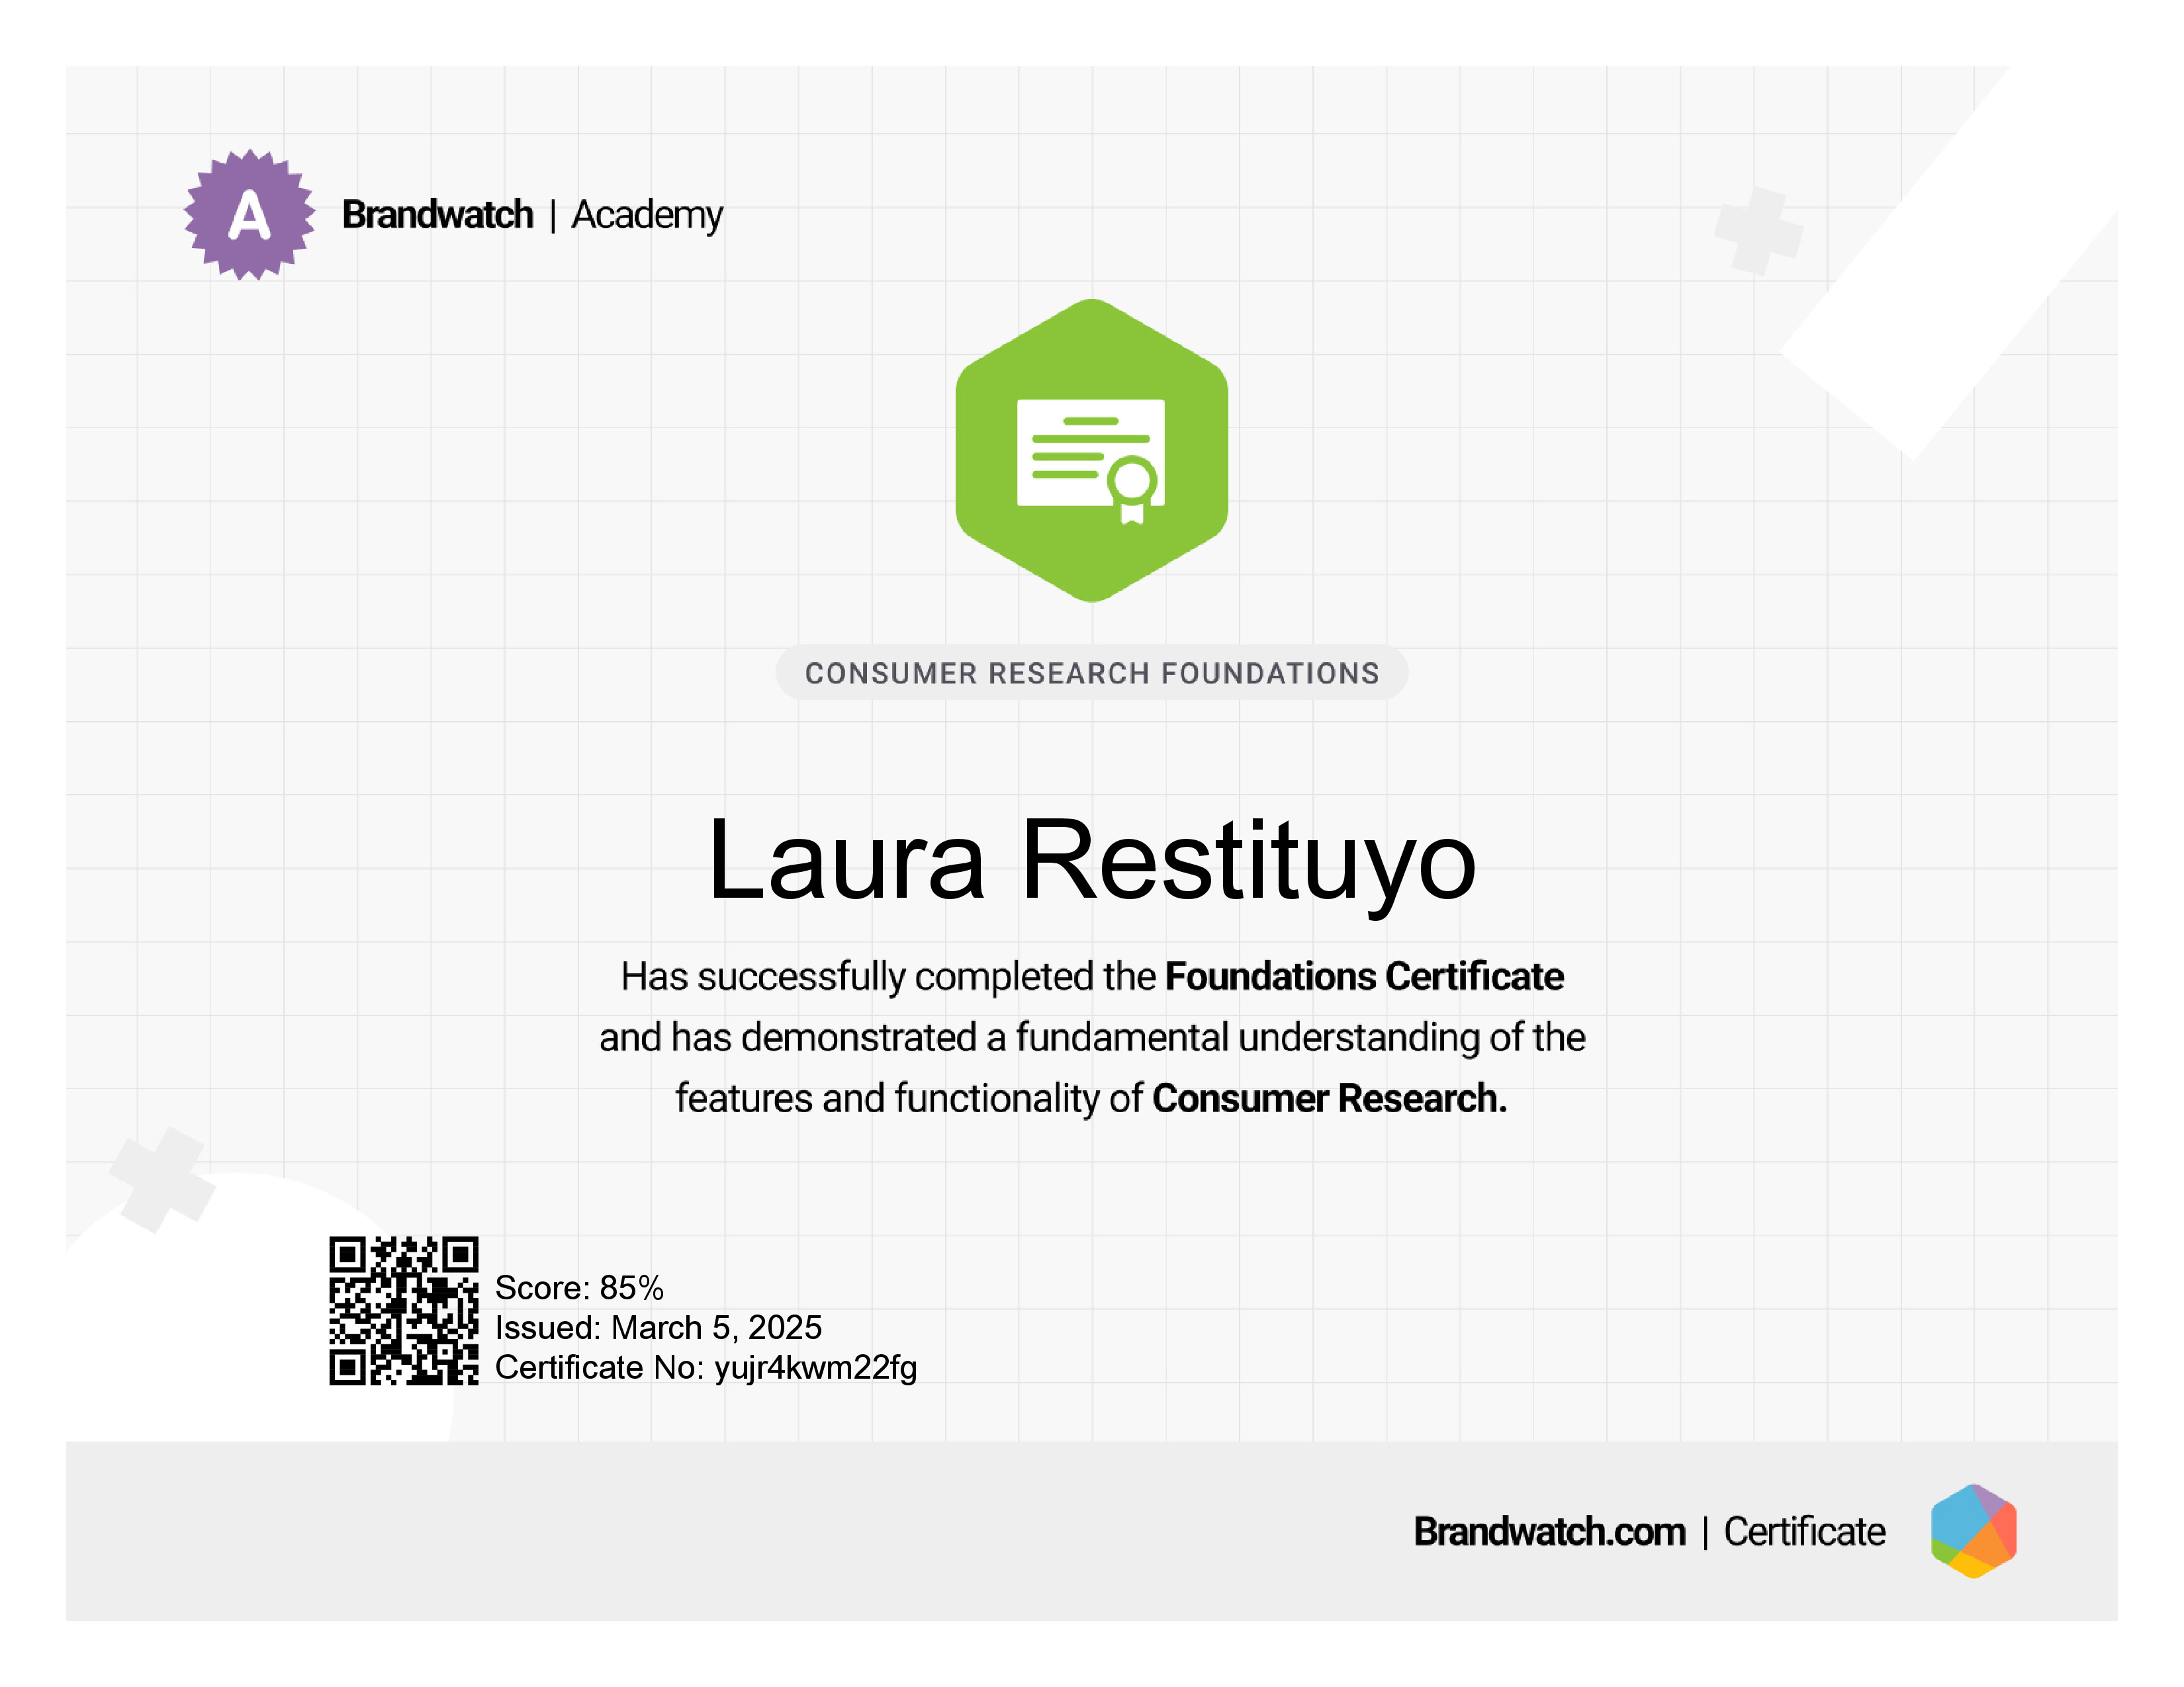Click the line 'and has demonstrated a fundamental understanding'
Screen dimensions: 2184x1687
click(x=1092, y=1037)
